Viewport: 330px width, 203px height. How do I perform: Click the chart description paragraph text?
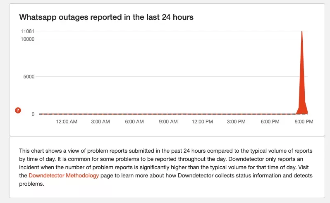pyautogui.click(x=165, y=163)
